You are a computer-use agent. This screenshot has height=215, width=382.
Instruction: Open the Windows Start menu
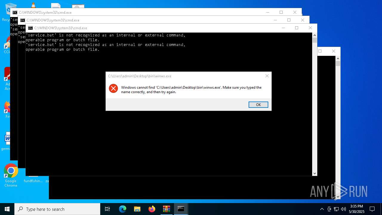(7, 209)
